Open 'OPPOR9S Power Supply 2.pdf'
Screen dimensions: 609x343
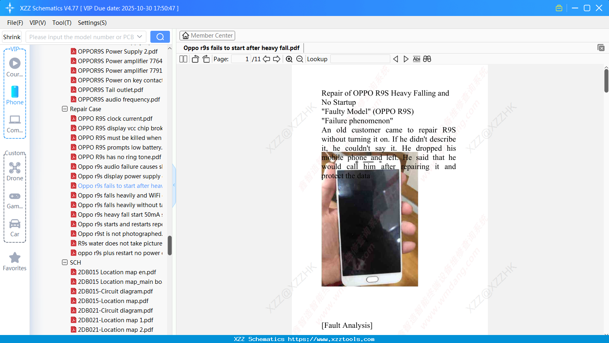(118, 51)
